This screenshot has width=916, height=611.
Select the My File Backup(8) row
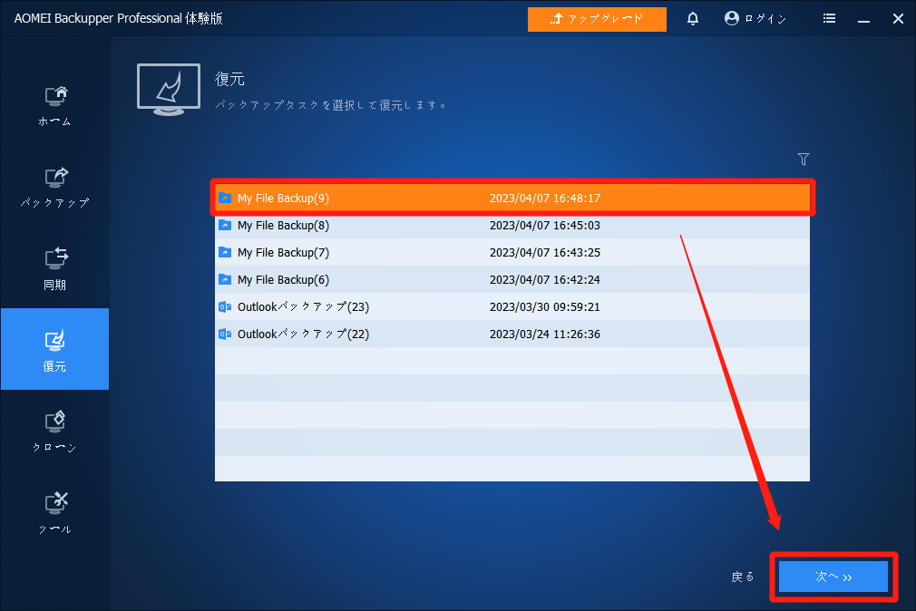512,226
